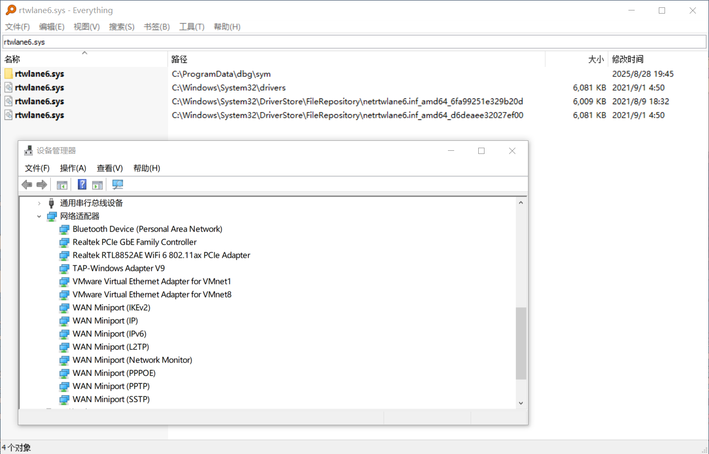
Task: Select the rtwlane6.sys result sized 6,009 KB
Action: tap(40, 101)
